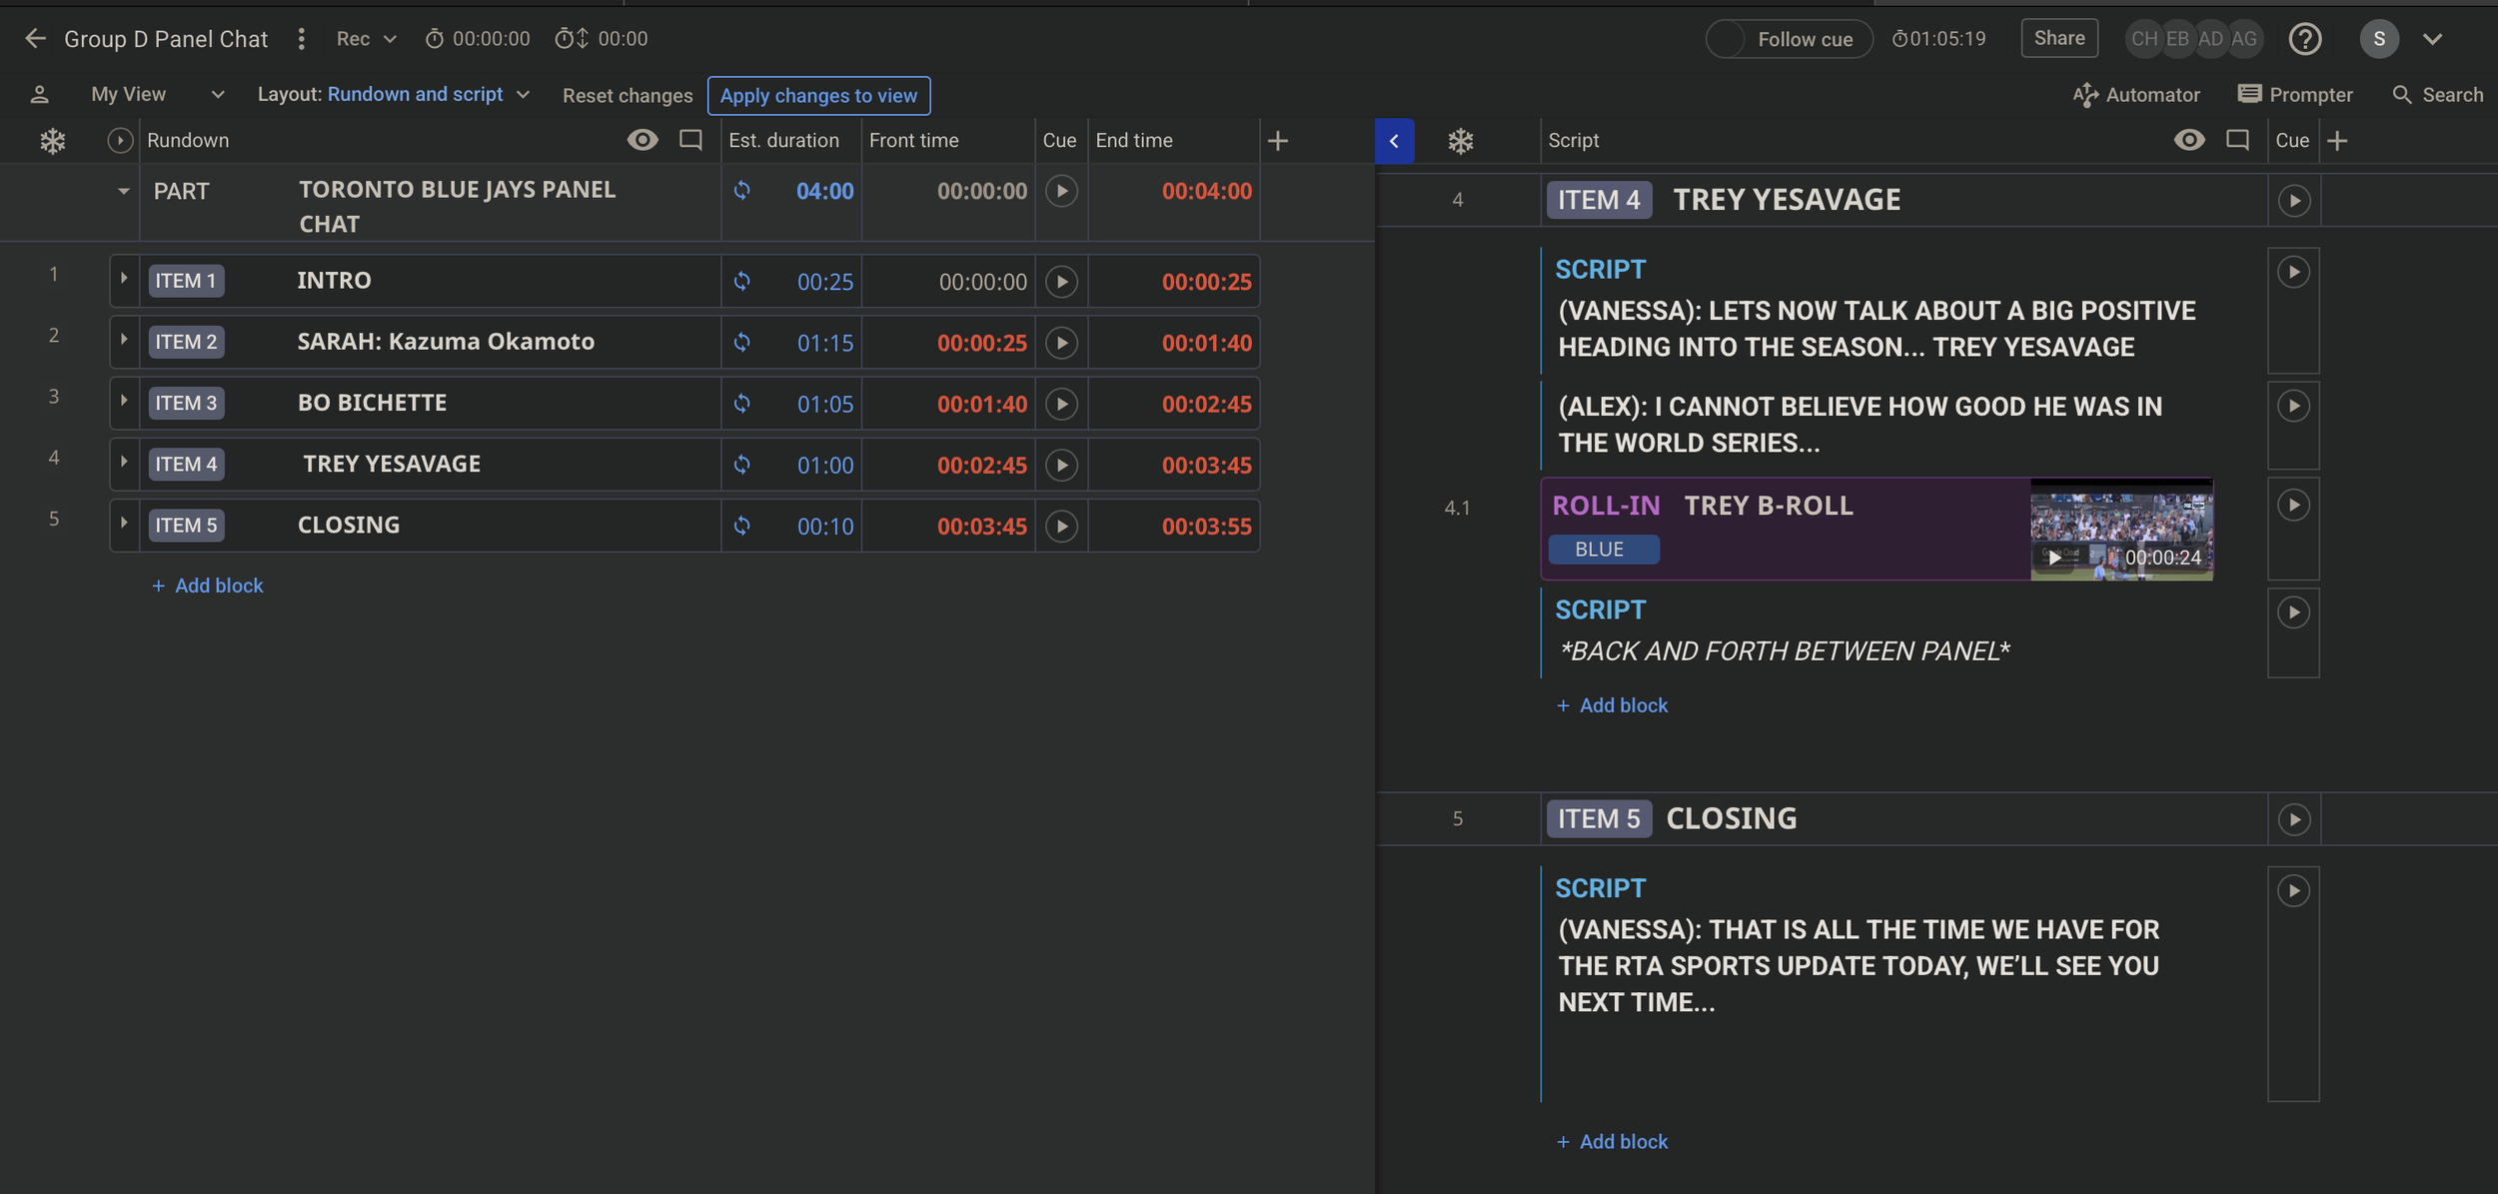Click the help question mark icon
This screenshot has width=2498, height=1194.
[x=2304, y=39]
